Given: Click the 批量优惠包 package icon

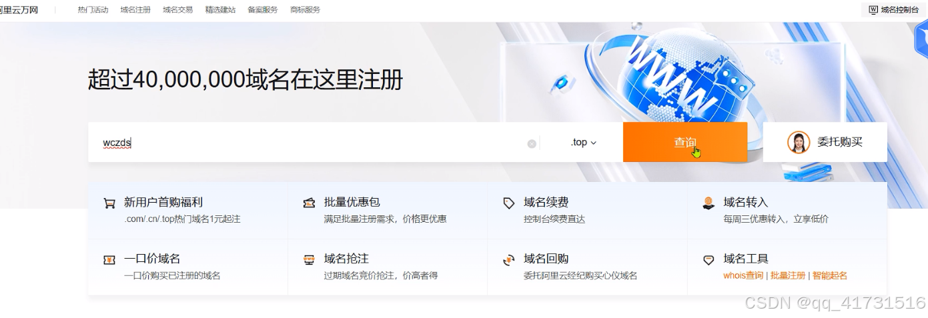Looking at the screenshot, I should pos(309,203).
